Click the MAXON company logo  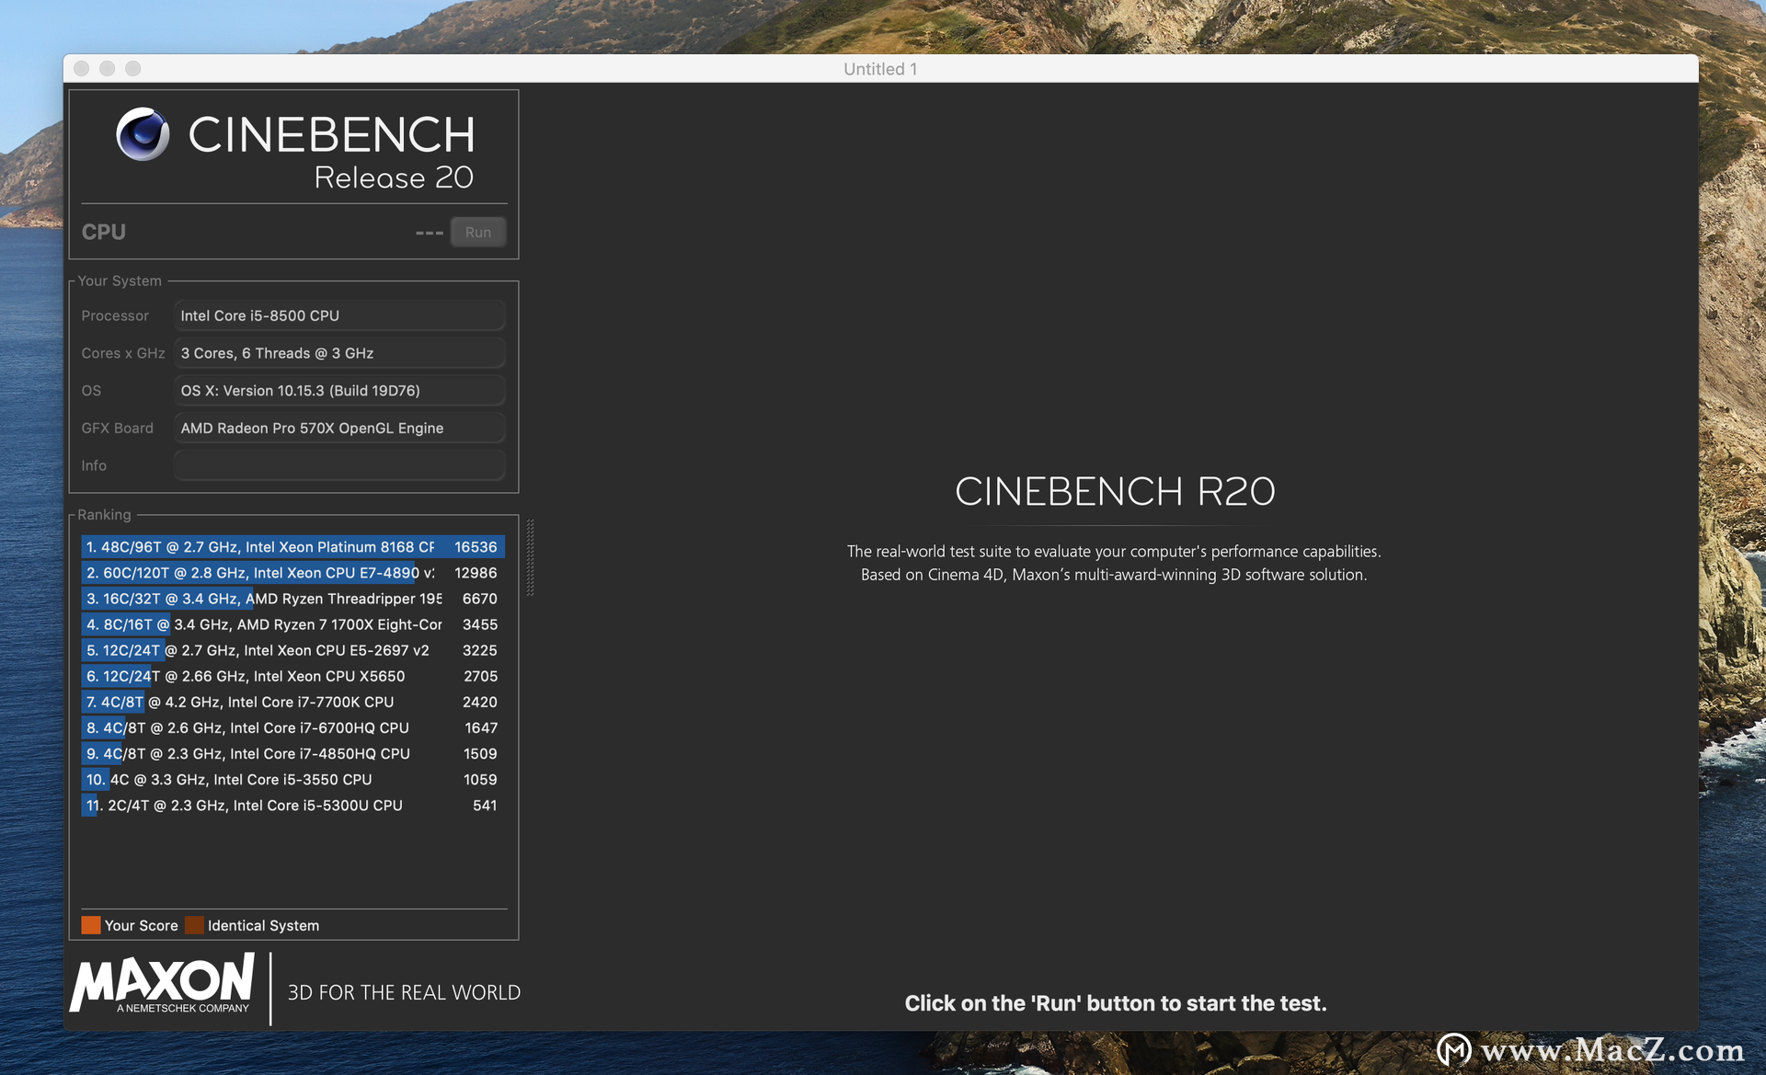[x=163, y=984]
